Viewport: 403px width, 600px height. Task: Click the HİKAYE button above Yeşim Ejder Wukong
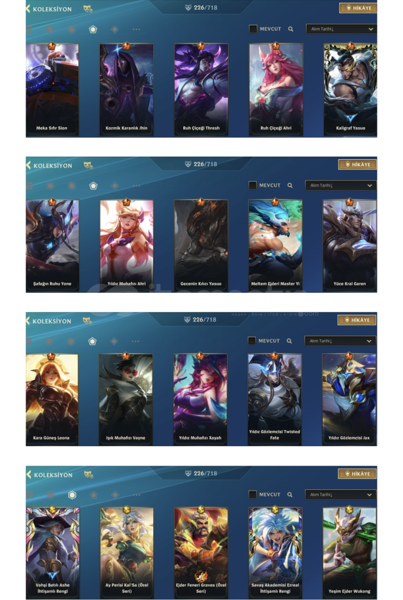pyautogui.click(x=357, y=474)
